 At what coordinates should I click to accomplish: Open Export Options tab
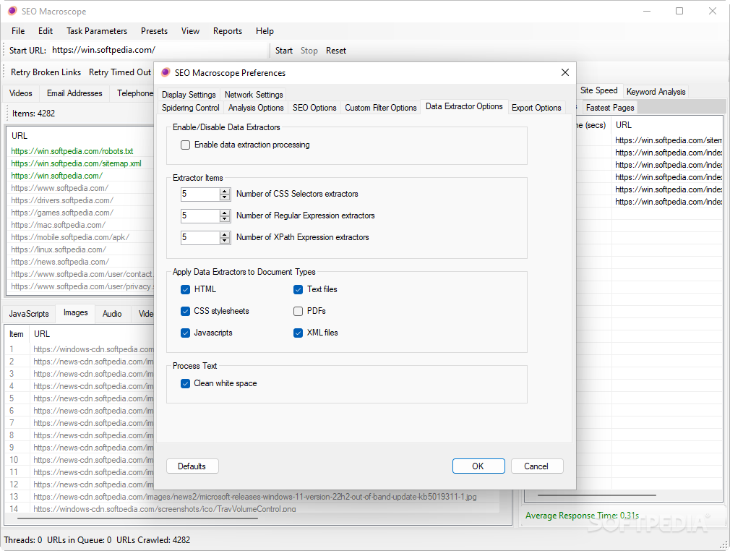(x=536, y=108)
